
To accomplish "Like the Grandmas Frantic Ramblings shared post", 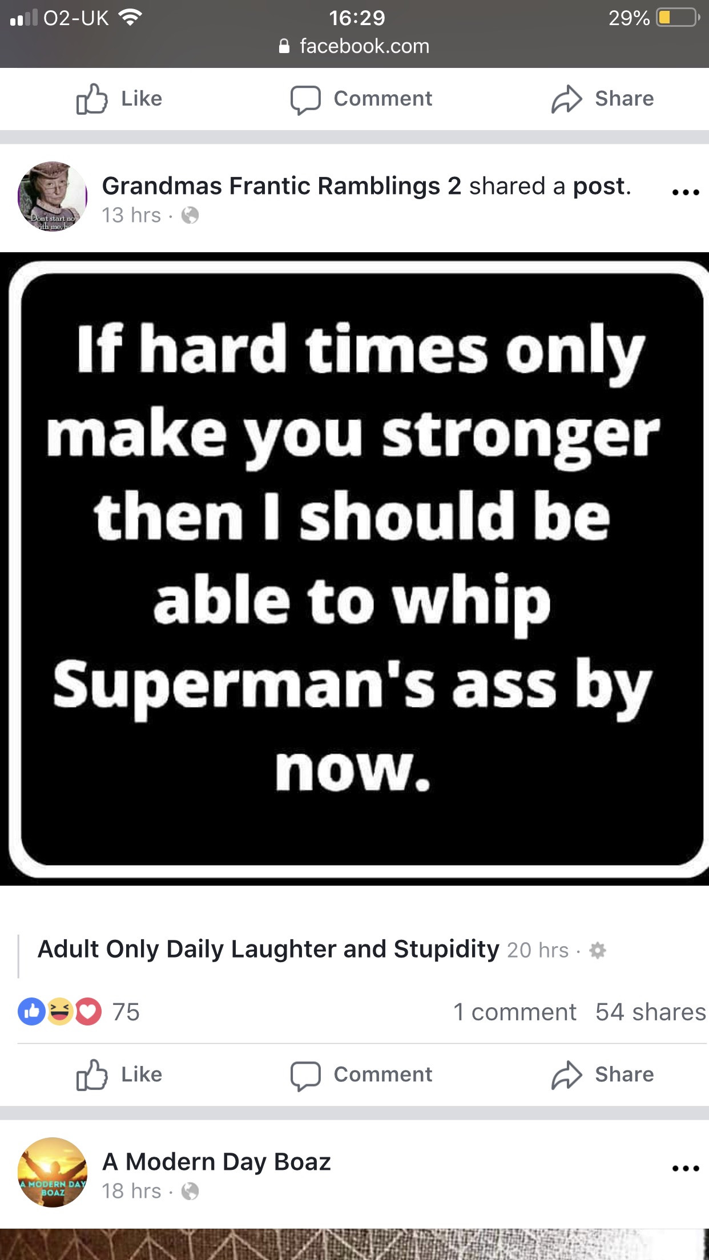I will tap(119, 1075).
